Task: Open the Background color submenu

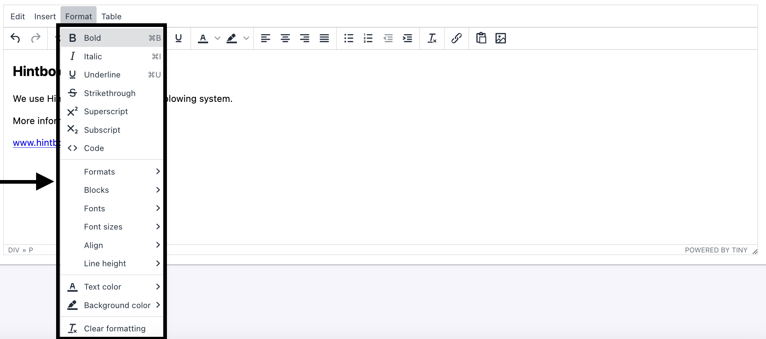Action: pos(112,305)
